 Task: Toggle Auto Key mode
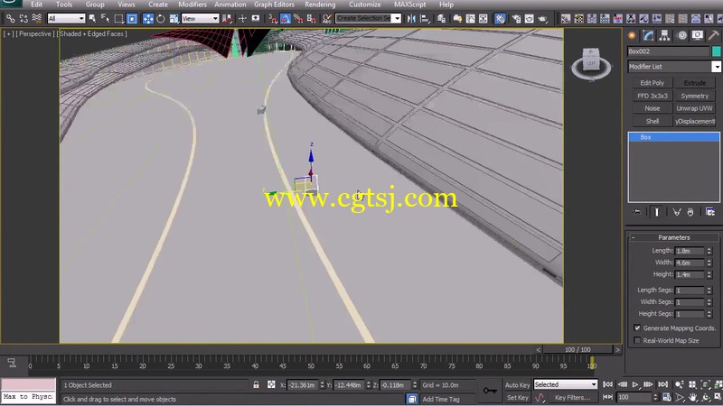(517, 385)
